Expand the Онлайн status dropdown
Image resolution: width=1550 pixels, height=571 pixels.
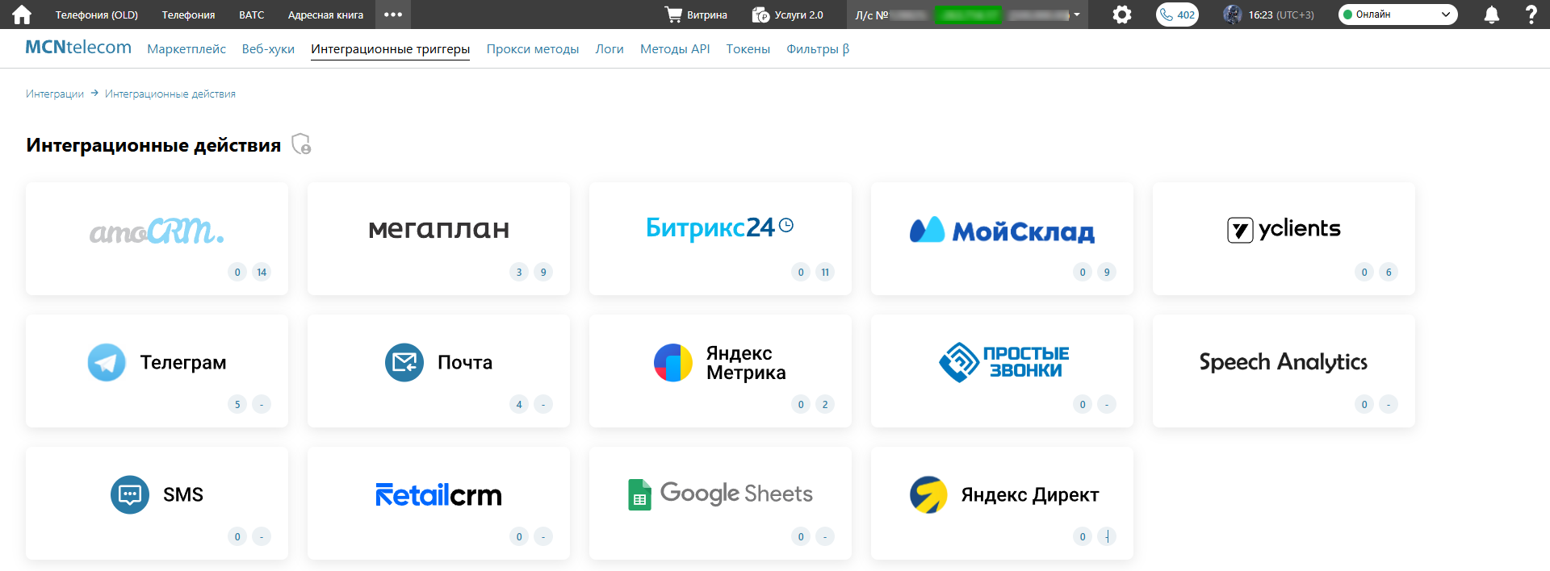pyautogui.click(x=1398, y=15)
